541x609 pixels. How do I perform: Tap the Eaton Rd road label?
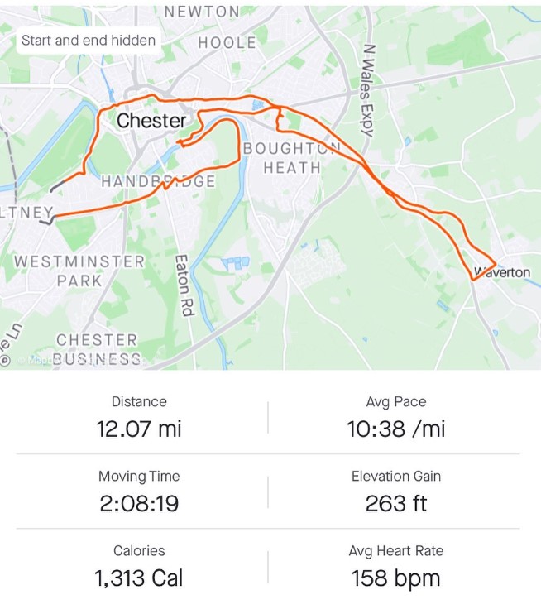tap(184, 285)
